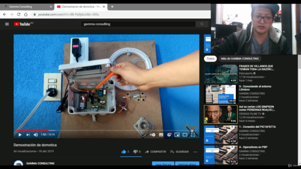
Task: Enable the miniplayer mode
Action: 177,135
